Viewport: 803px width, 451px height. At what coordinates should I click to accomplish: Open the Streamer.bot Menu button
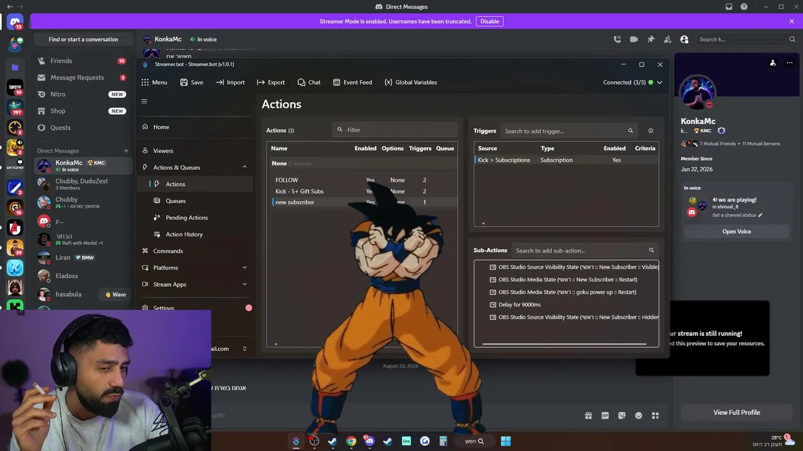pos(154,82)
